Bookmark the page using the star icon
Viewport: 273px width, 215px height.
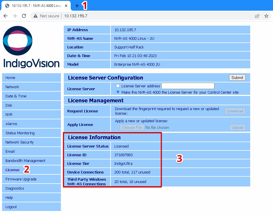267,16
